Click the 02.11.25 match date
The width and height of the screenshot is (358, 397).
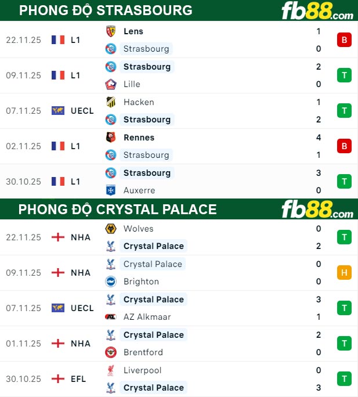24,146
